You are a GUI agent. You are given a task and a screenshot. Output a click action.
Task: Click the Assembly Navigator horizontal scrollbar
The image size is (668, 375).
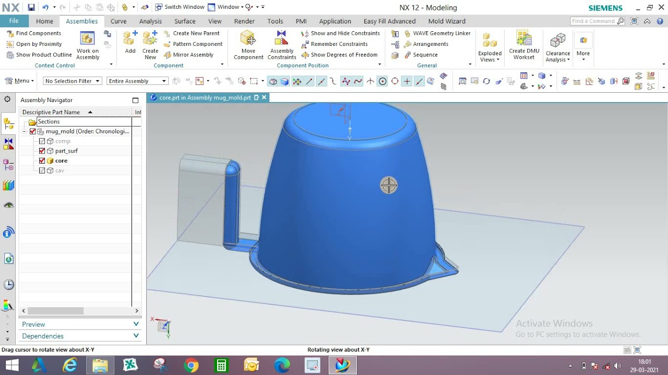tap(56, 310)
